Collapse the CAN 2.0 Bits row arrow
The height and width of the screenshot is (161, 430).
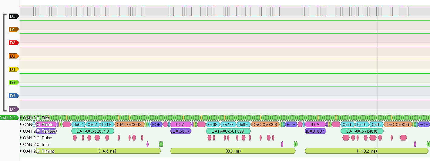(x=21, y=118)
